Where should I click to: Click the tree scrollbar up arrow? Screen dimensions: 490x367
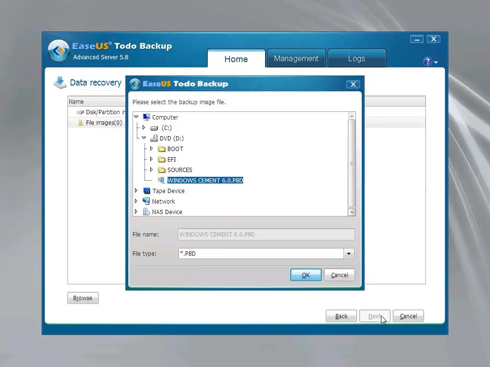[352, 116]
